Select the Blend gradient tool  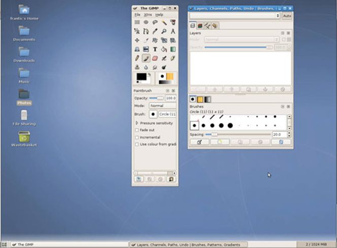[x=173, y=49]
